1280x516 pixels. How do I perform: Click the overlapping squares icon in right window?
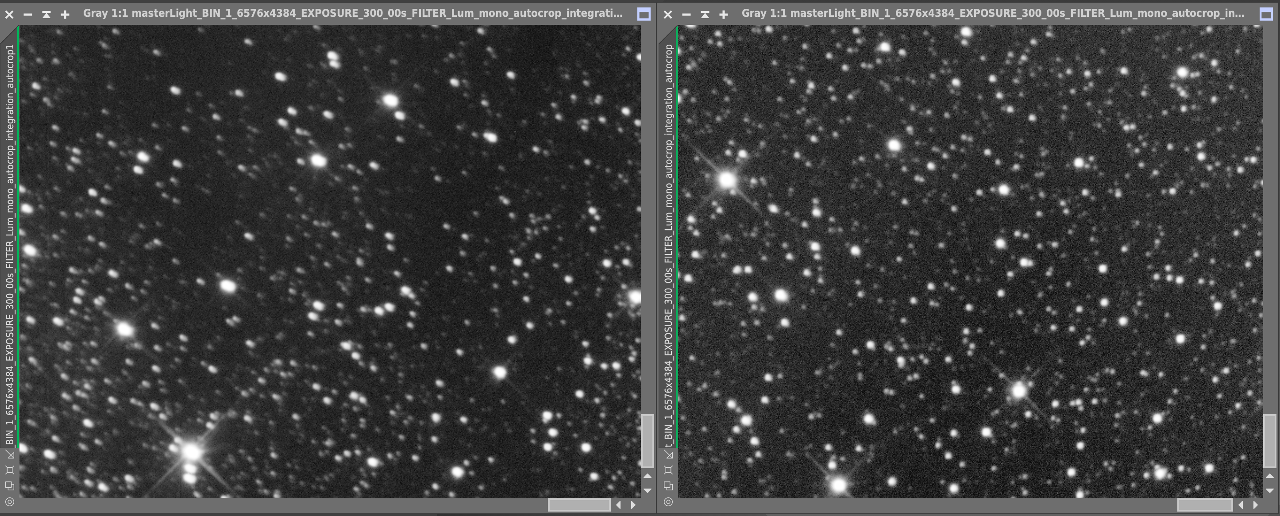click(668, 486)
